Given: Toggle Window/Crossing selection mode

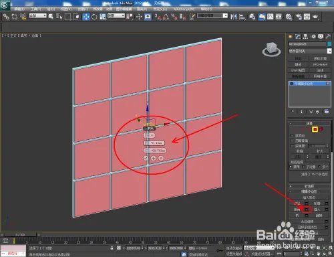Looking at the screenshot, I should pos(76,17).
